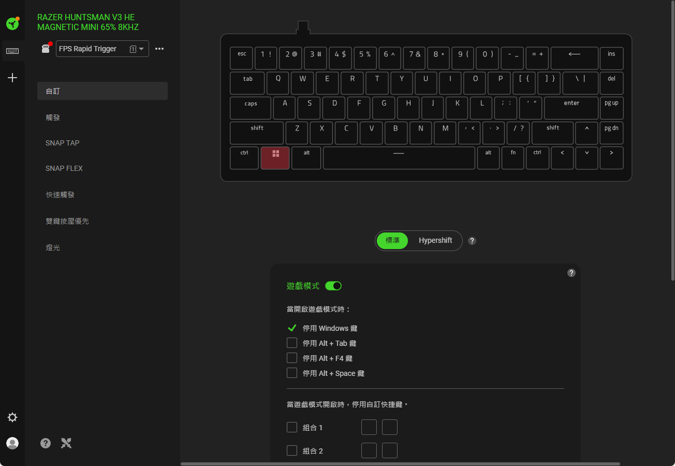
Task: Select the W key on keyboard layout
Action: click(x=302, y=83)
